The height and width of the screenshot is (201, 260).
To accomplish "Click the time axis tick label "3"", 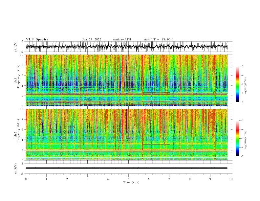I will coord(87,179).
